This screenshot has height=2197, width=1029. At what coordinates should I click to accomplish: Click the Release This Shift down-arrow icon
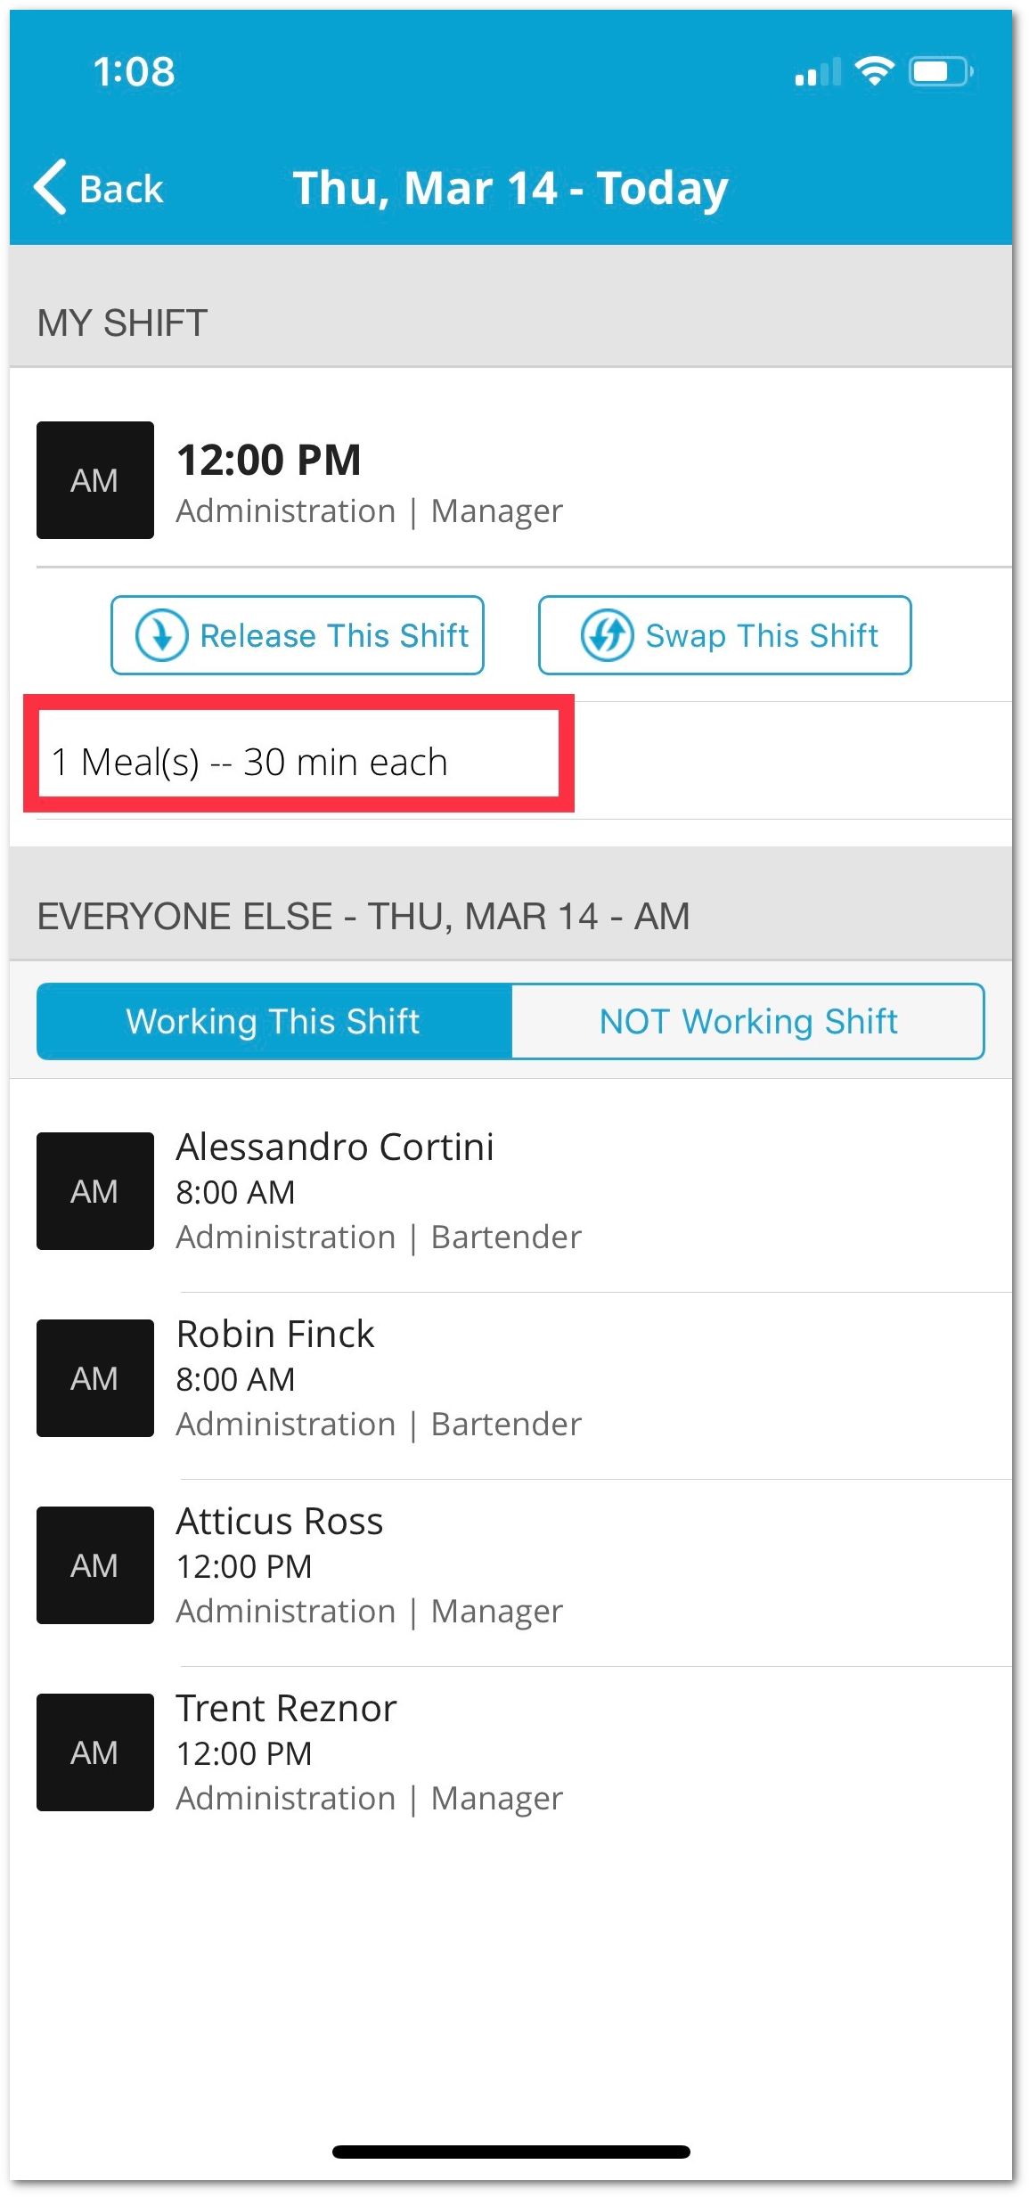coord(161,635)
